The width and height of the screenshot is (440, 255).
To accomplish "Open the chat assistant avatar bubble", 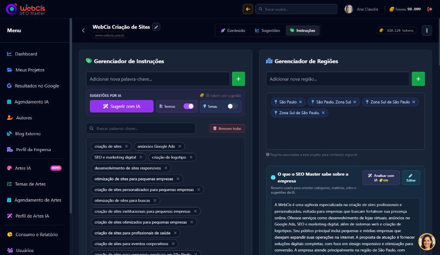I will pyautogui.click(x=427, y=241).
